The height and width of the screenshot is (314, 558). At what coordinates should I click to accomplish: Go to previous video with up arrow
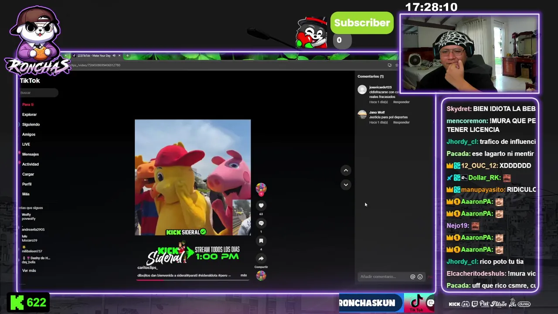point(346,171)
